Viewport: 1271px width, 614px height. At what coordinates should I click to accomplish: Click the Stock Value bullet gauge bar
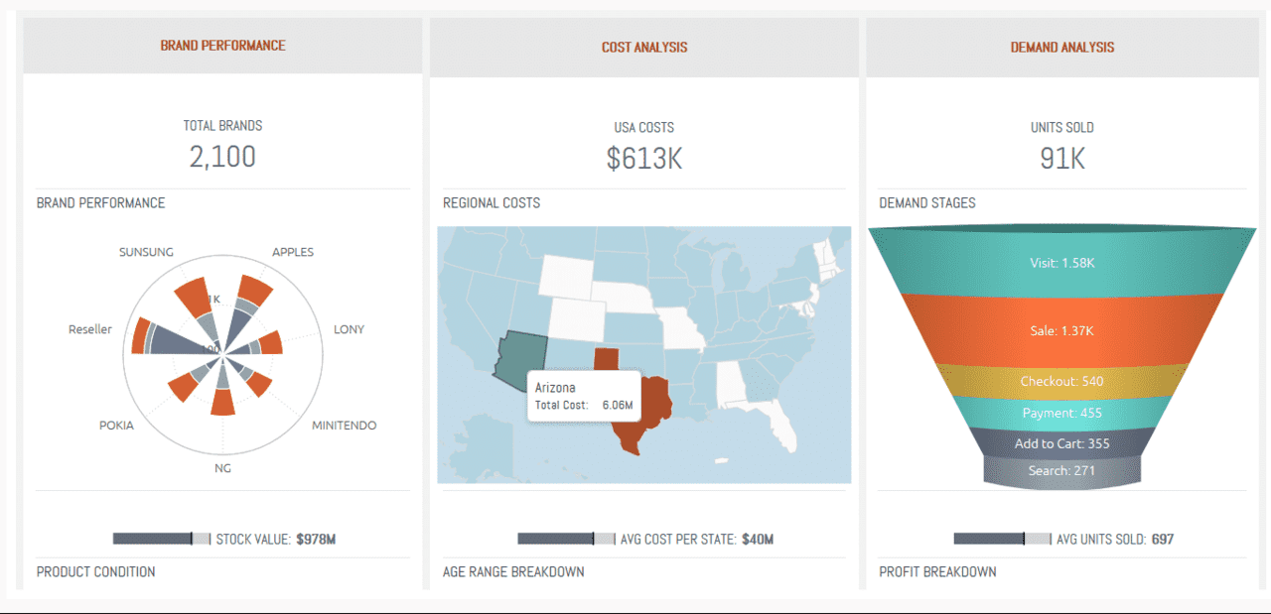click(x=162, y=539)
